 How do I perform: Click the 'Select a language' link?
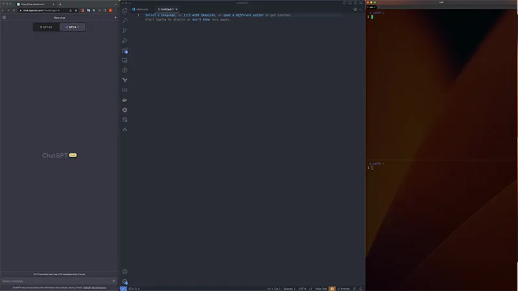click(161, 15)
